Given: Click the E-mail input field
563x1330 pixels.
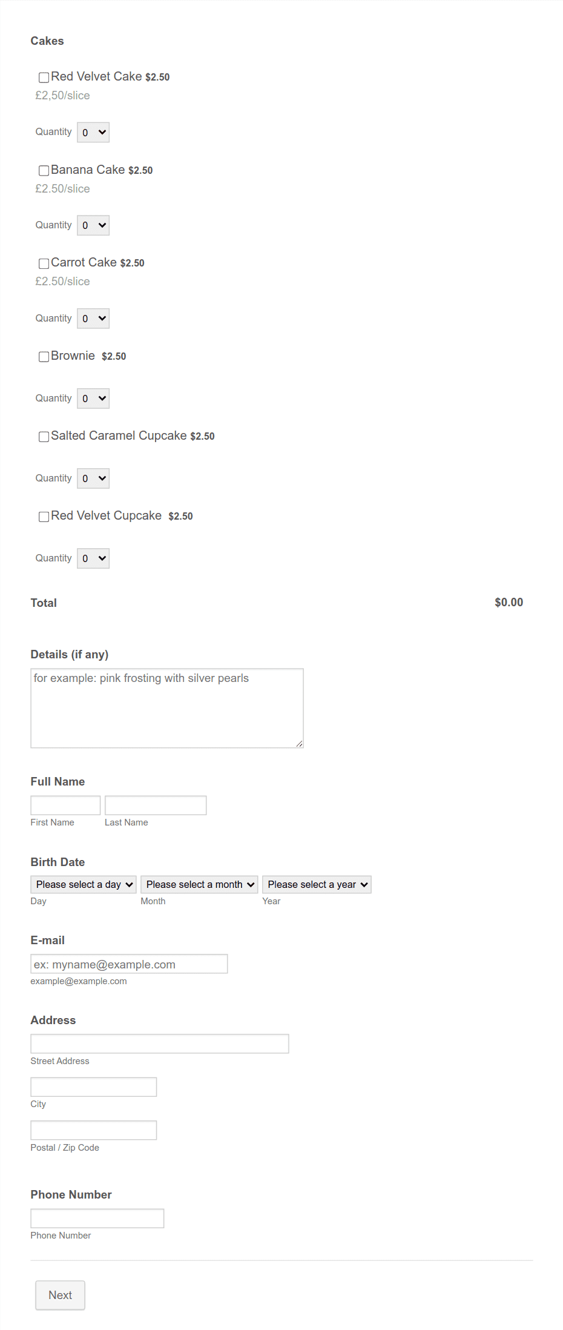Looking at the screenshot, I should click(x=129, y=964).
